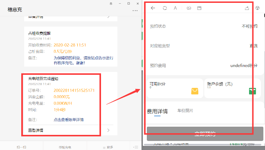265x150 pixels.
Task: Open the 更多 bottom menu
Action: tap(108, 147)
